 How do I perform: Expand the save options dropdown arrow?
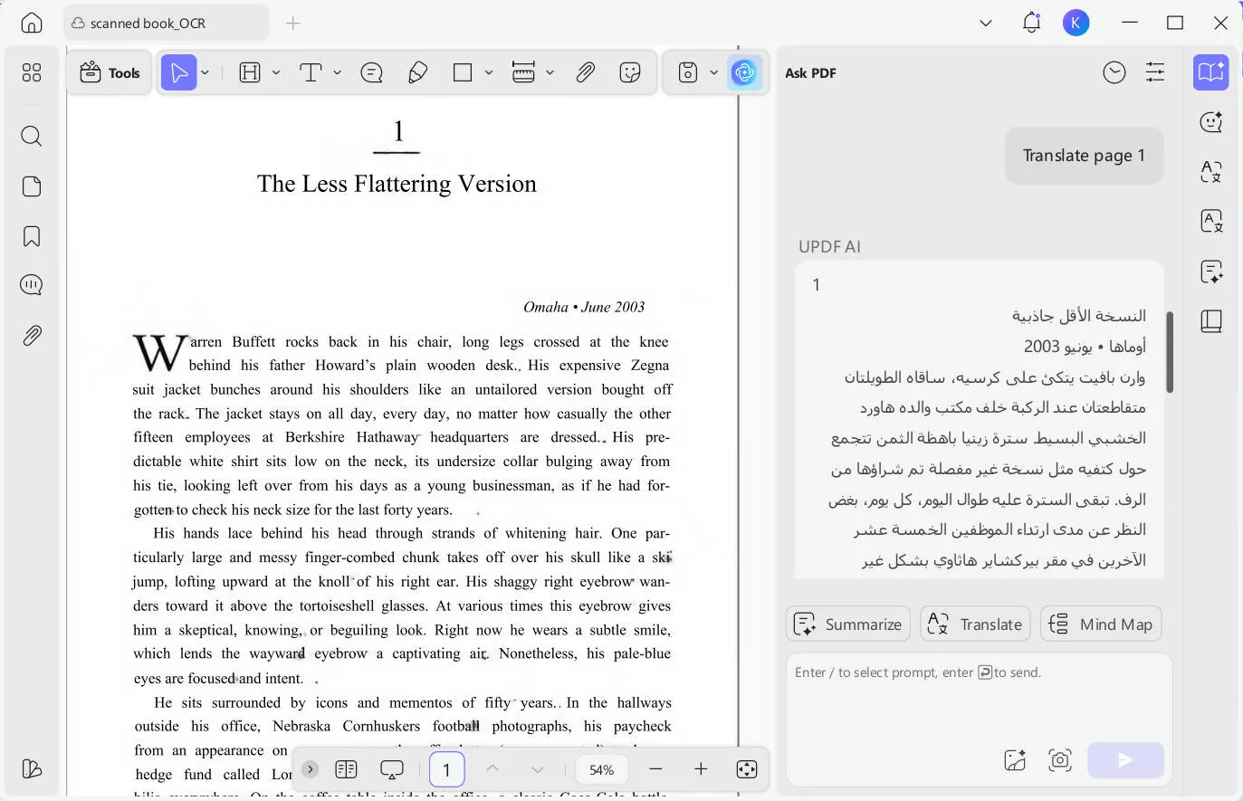tap(714, 72)
